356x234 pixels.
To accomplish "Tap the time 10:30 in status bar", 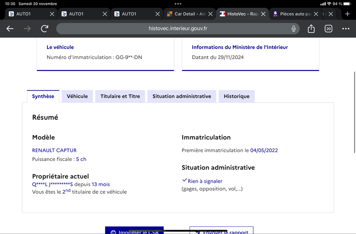I will click(x=10, y=4).
